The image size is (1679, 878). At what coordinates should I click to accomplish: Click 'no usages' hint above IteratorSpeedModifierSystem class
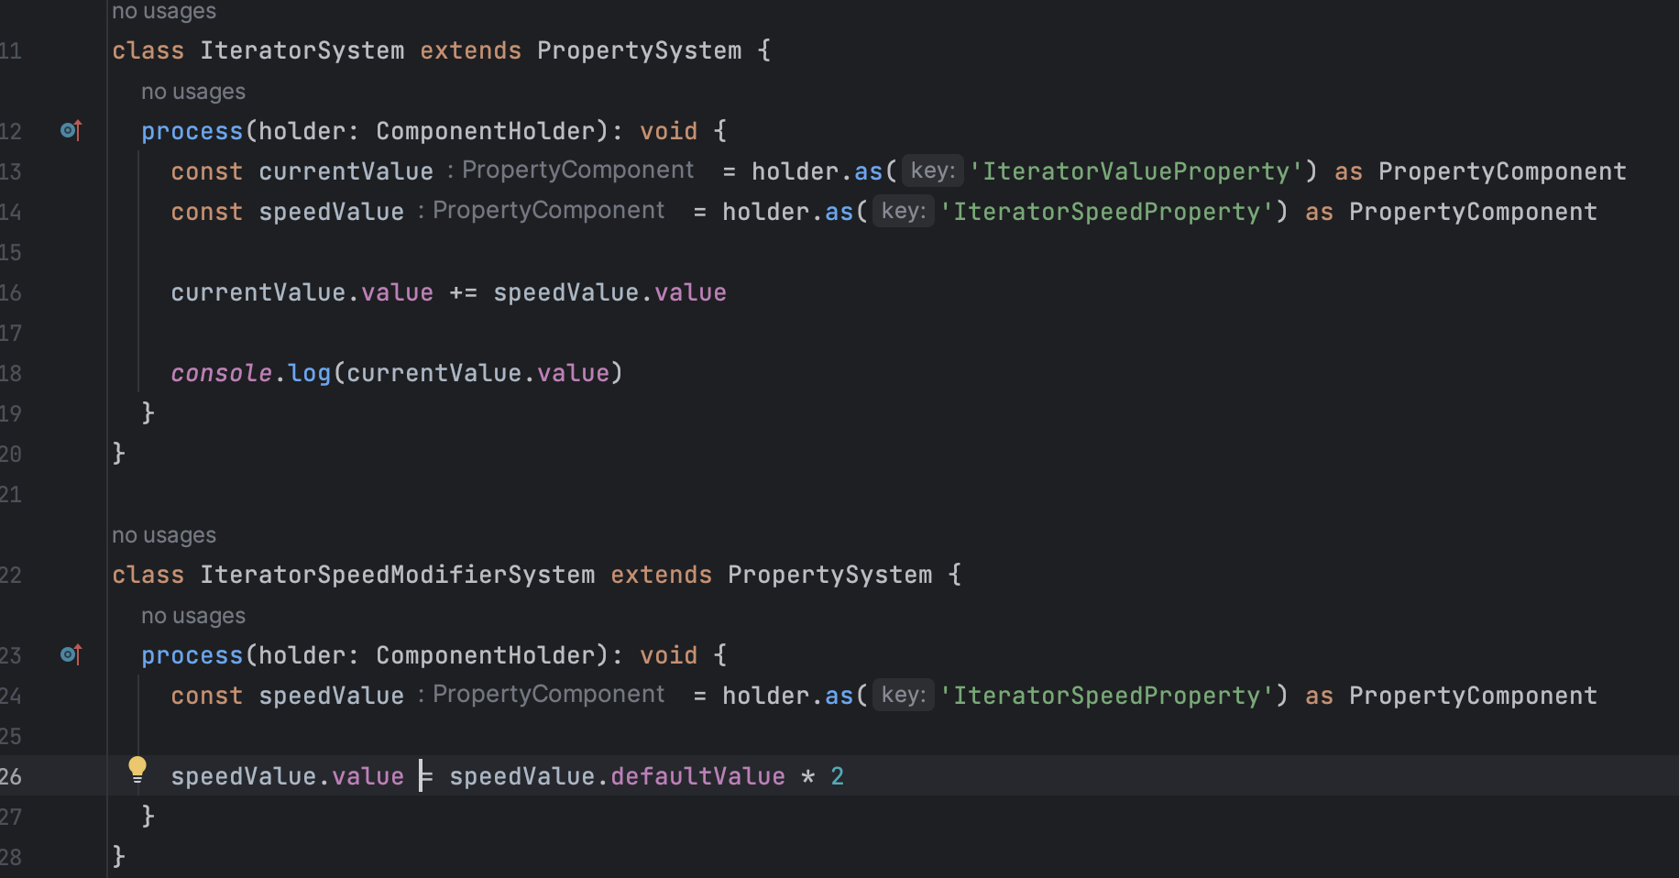pyautogui.click(x=164, y=535)
